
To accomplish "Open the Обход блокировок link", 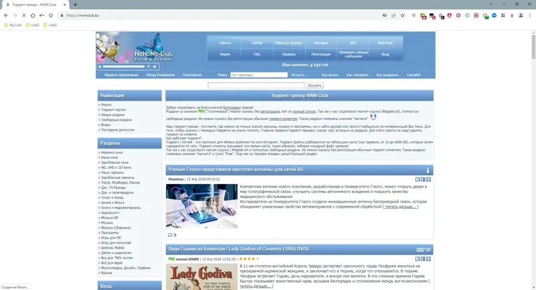I will 160,75.
